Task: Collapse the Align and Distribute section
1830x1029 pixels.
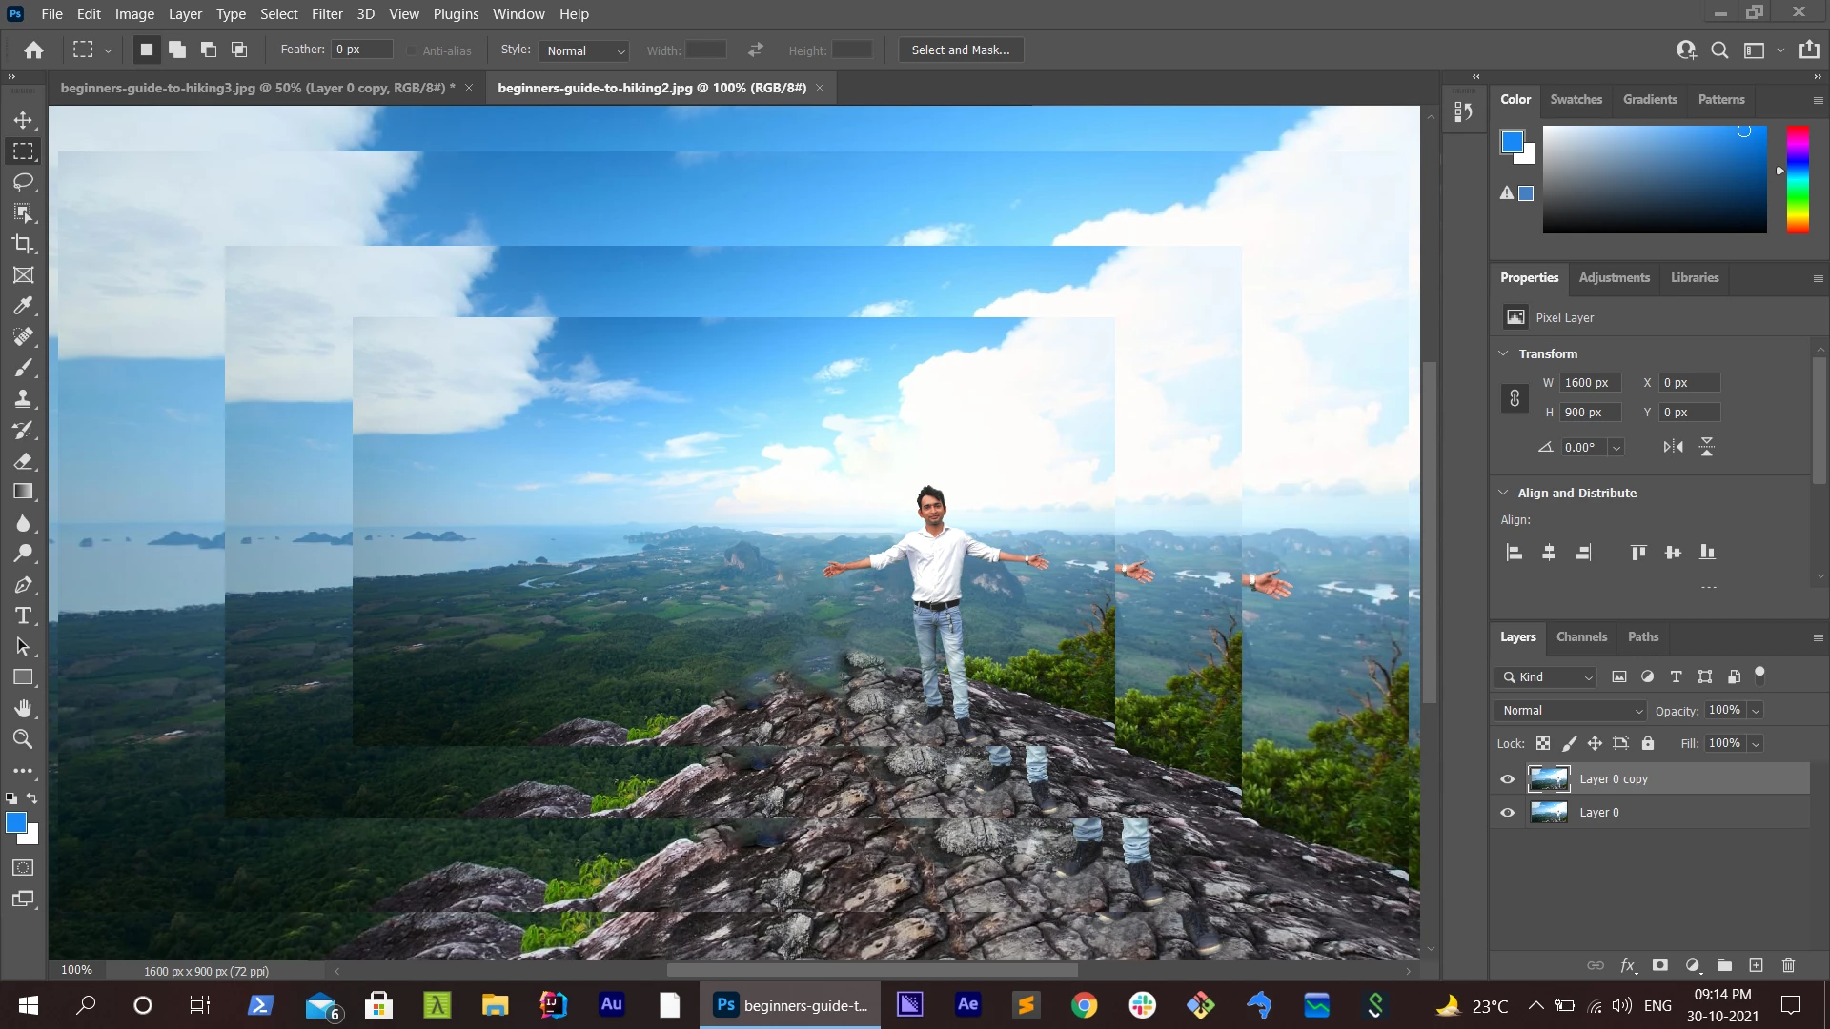Action: point(1503,493)
